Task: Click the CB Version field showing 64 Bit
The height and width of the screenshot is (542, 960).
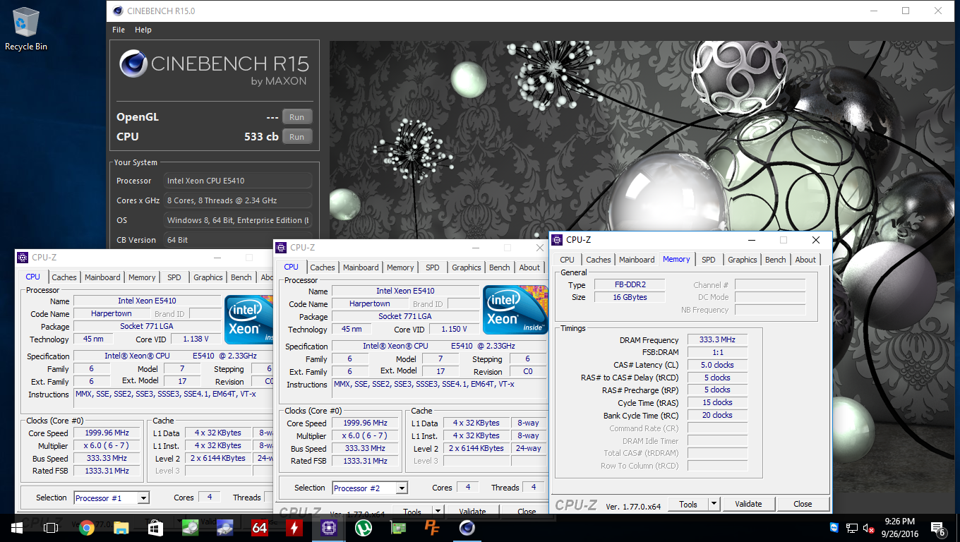Action: [238, 240]
